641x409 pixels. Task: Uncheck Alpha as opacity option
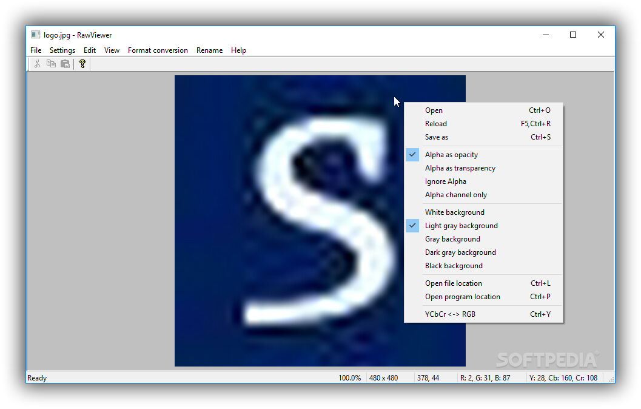click(x=483, y=155)
